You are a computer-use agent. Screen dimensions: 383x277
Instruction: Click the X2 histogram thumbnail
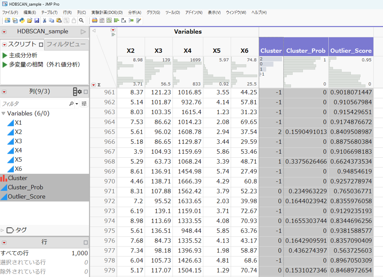coord(131,72)
